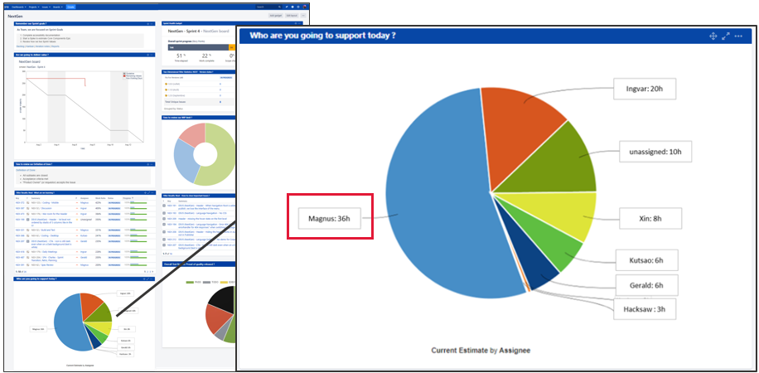The width and height of the screenshot is (759, 373).
Task: Click the 'Total Unique Issues' row in statistics gadget
Action: click(200, 102)
